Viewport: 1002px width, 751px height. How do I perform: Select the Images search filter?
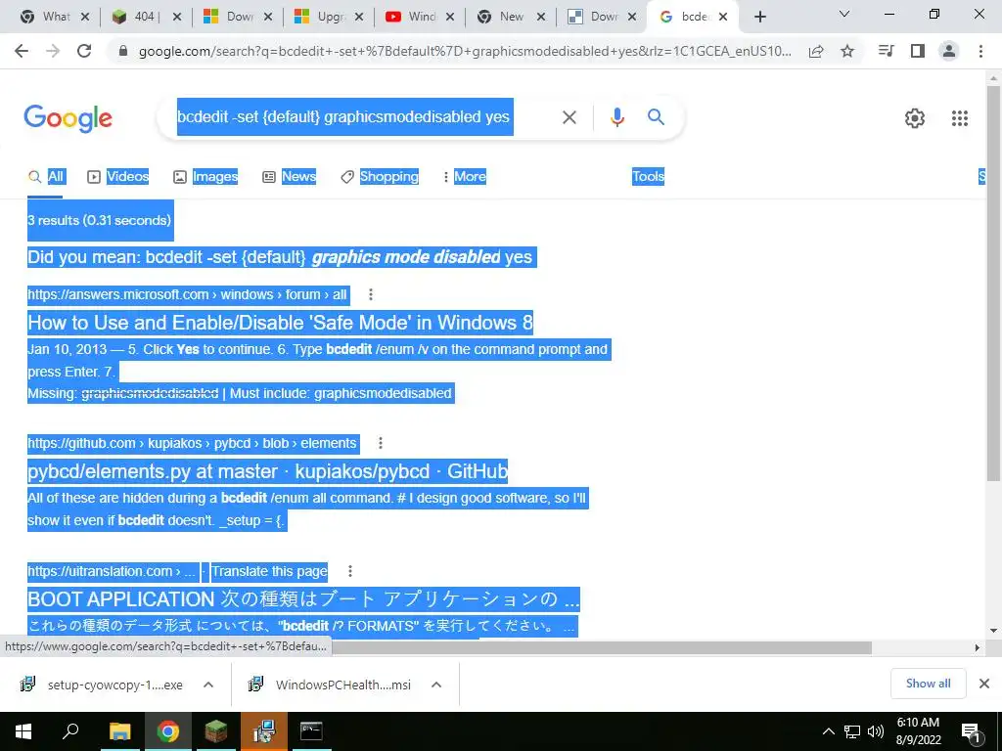[x=205, y=176]
